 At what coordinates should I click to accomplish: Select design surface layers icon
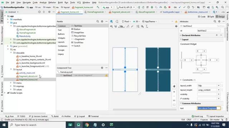point(111,21)
